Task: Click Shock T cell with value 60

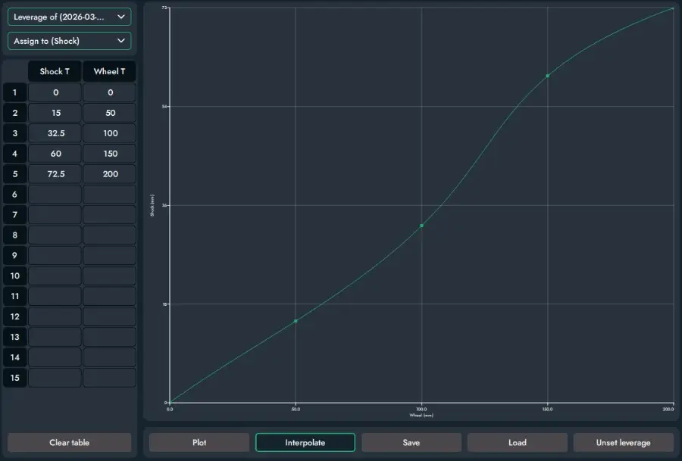Action: 55,154
